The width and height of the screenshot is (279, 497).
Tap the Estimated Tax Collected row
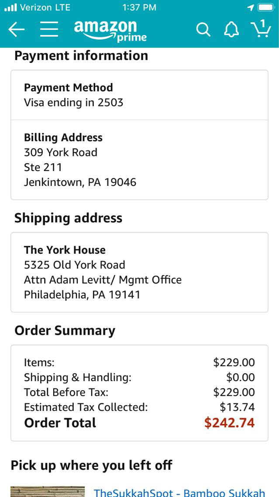[139, 407]
